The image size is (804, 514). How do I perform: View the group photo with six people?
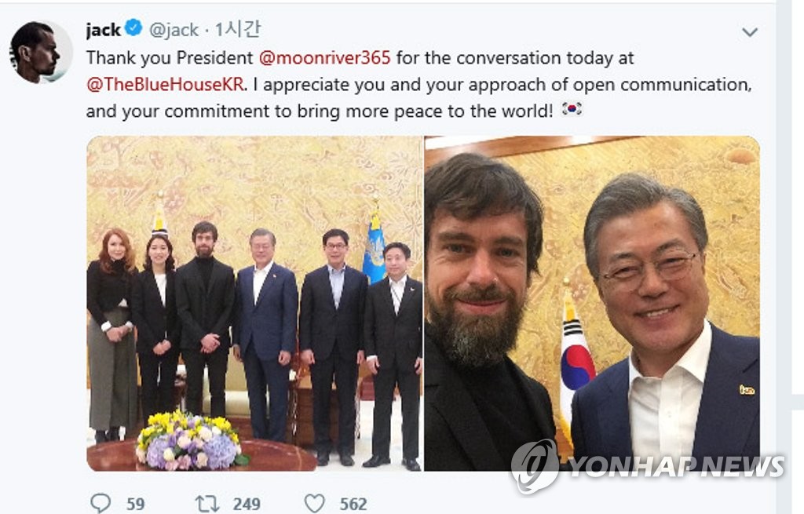254,304
